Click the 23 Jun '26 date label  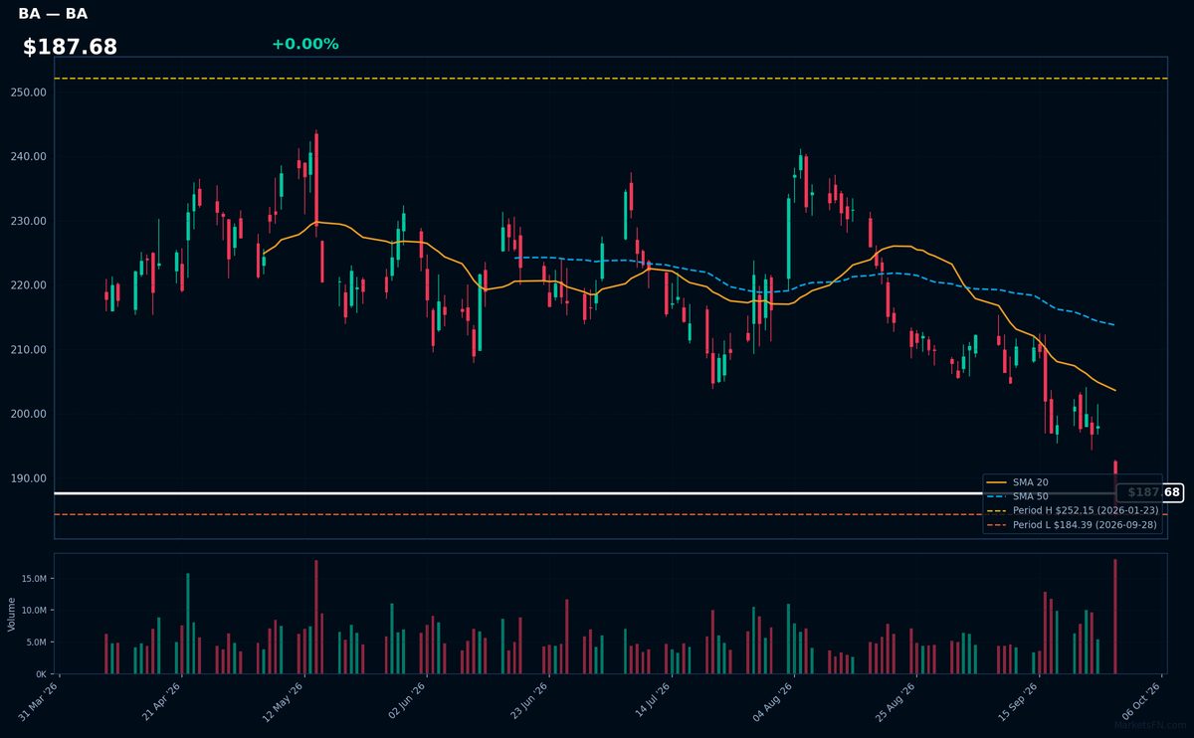(x=530, y=700)
